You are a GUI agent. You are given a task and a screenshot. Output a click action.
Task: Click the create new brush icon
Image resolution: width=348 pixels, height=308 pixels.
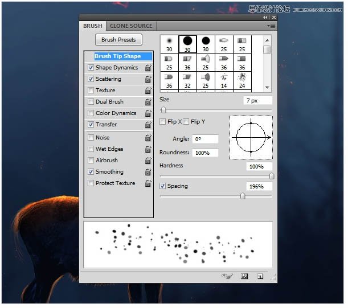pos(260,276)
